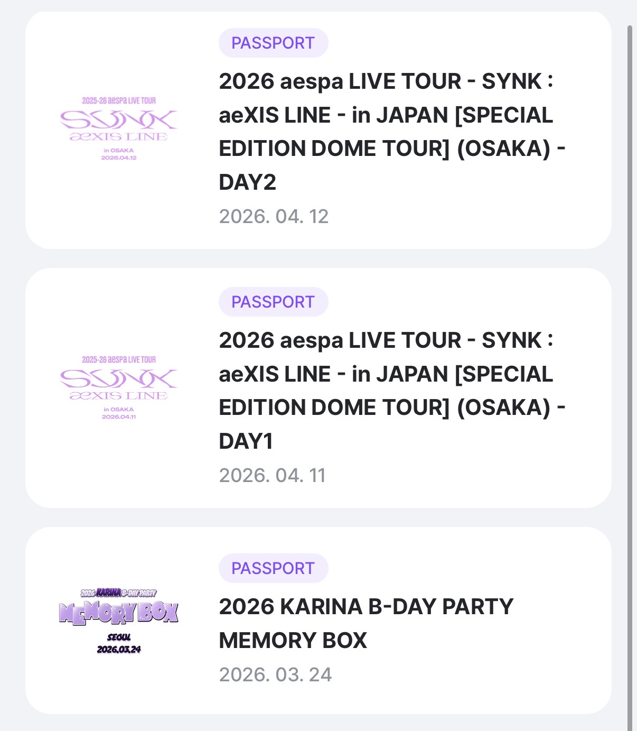Tap the PASSPORT badge on Osaka DAY2
The image size is (637, 731).
pyautogui.click(x=273, y=43)
